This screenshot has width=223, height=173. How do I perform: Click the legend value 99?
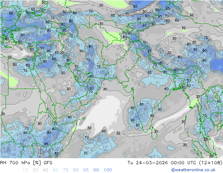[96, 170]
